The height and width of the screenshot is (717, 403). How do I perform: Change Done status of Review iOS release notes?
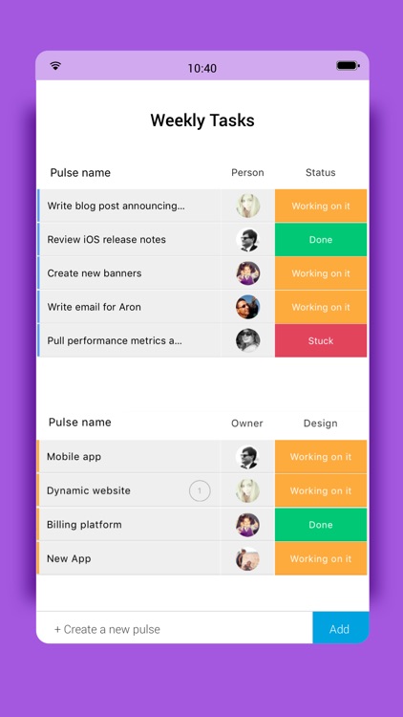(321, 240)
